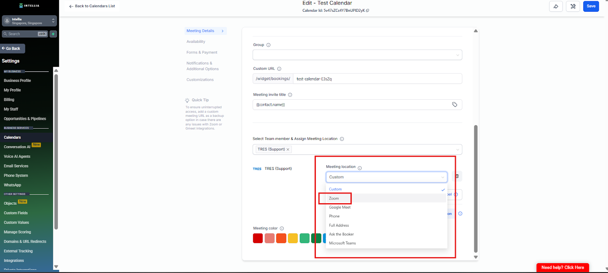This screenshot has height=273, width=608.
Task: Go to the Forms & Payment tab
Action: tap(202, 52)
